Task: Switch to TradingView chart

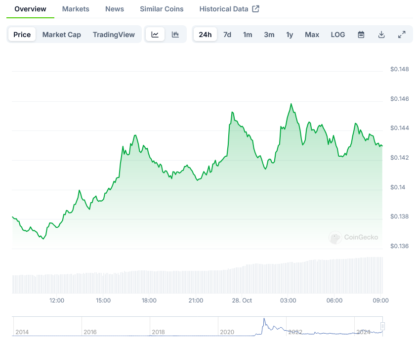Action: pyautogui.click(x=114, y=34)
